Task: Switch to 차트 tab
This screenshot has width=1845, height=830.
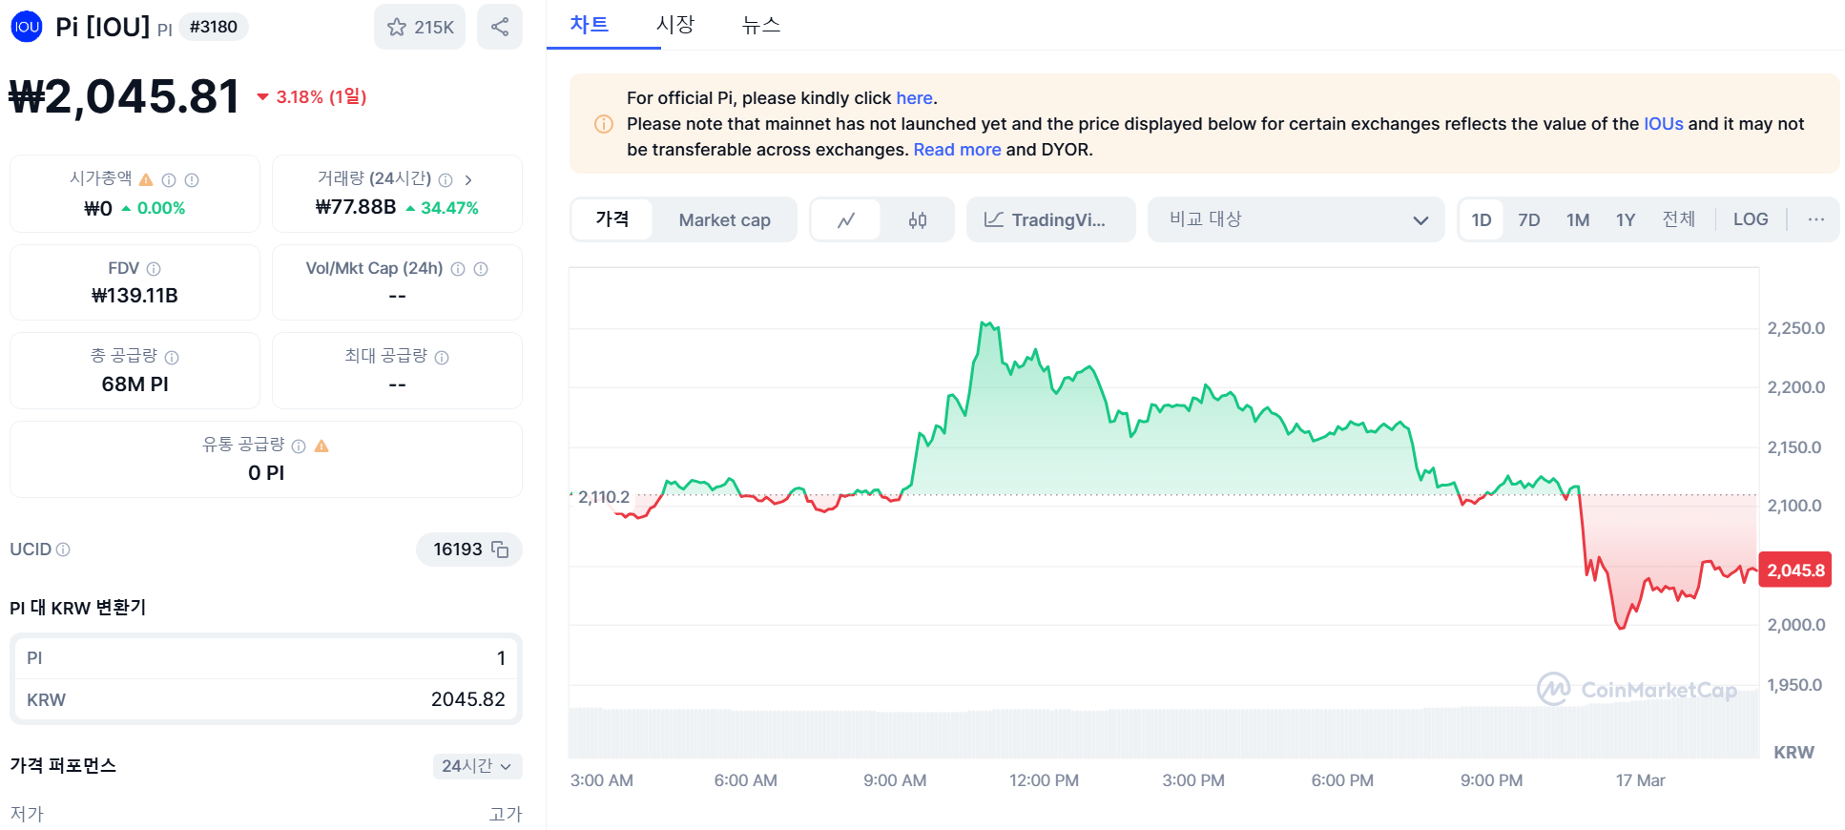Action: [590, 25]
